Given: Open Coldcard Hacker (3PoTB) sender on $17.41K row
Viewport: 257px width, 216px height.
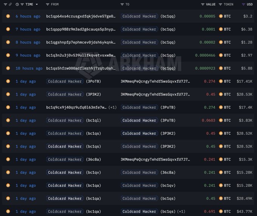Looking at the screenshot, I should click(x=65, y=81).
